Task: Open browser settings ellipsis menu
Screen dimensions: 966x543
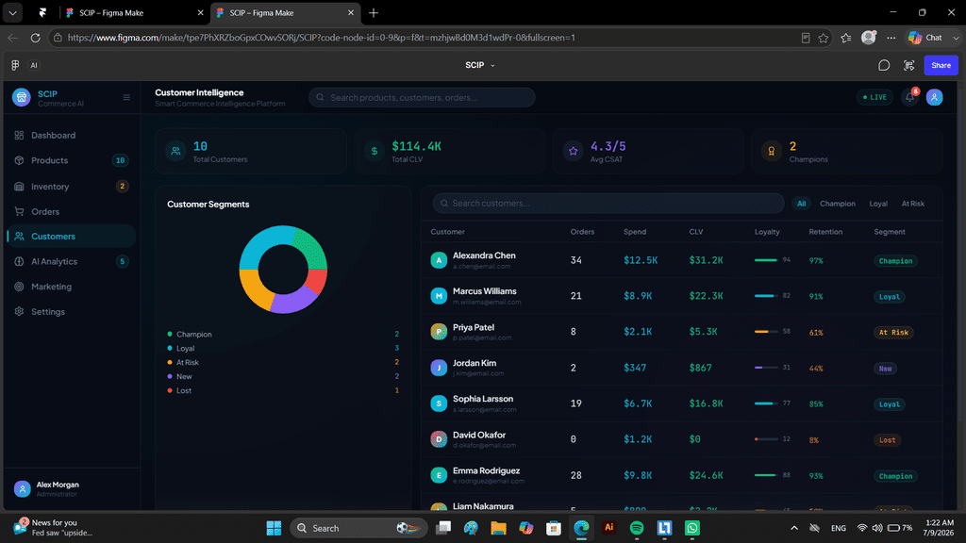Action: (891, 38)
